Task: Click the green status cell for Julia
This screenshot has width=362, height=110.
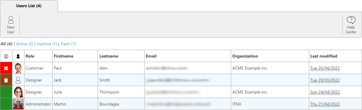Action: (6, 92)
